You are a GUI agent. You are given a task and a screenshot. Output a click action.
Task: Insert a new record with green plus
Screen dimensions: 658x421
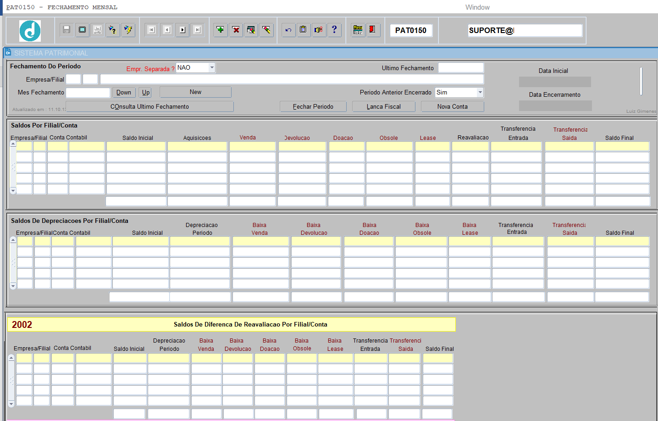(x=221, y=30)
